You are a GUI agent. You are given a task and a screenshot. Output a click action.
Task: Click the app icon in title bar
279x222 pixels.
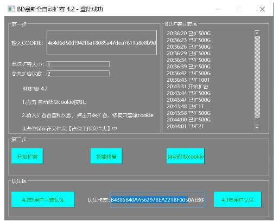coord(11,9)
